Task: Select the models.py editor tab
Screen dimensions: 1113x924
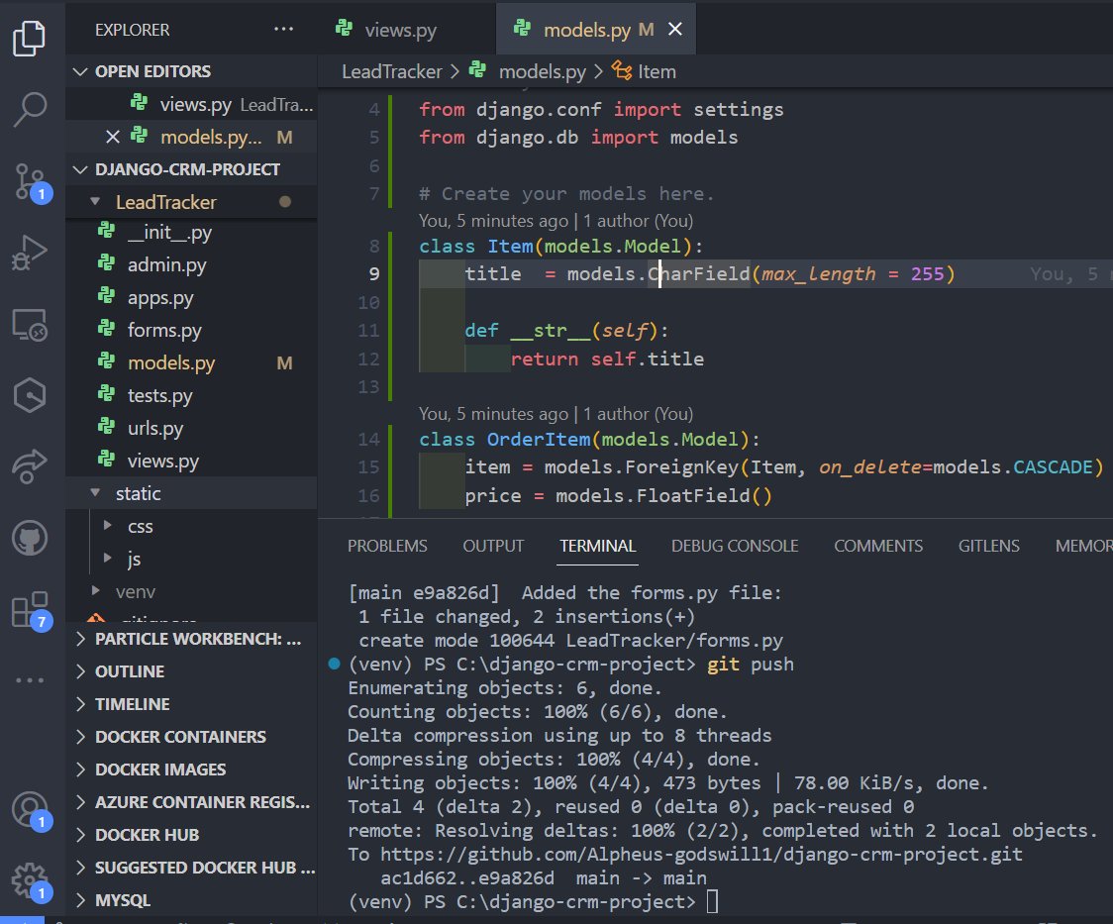Action: 595,29
